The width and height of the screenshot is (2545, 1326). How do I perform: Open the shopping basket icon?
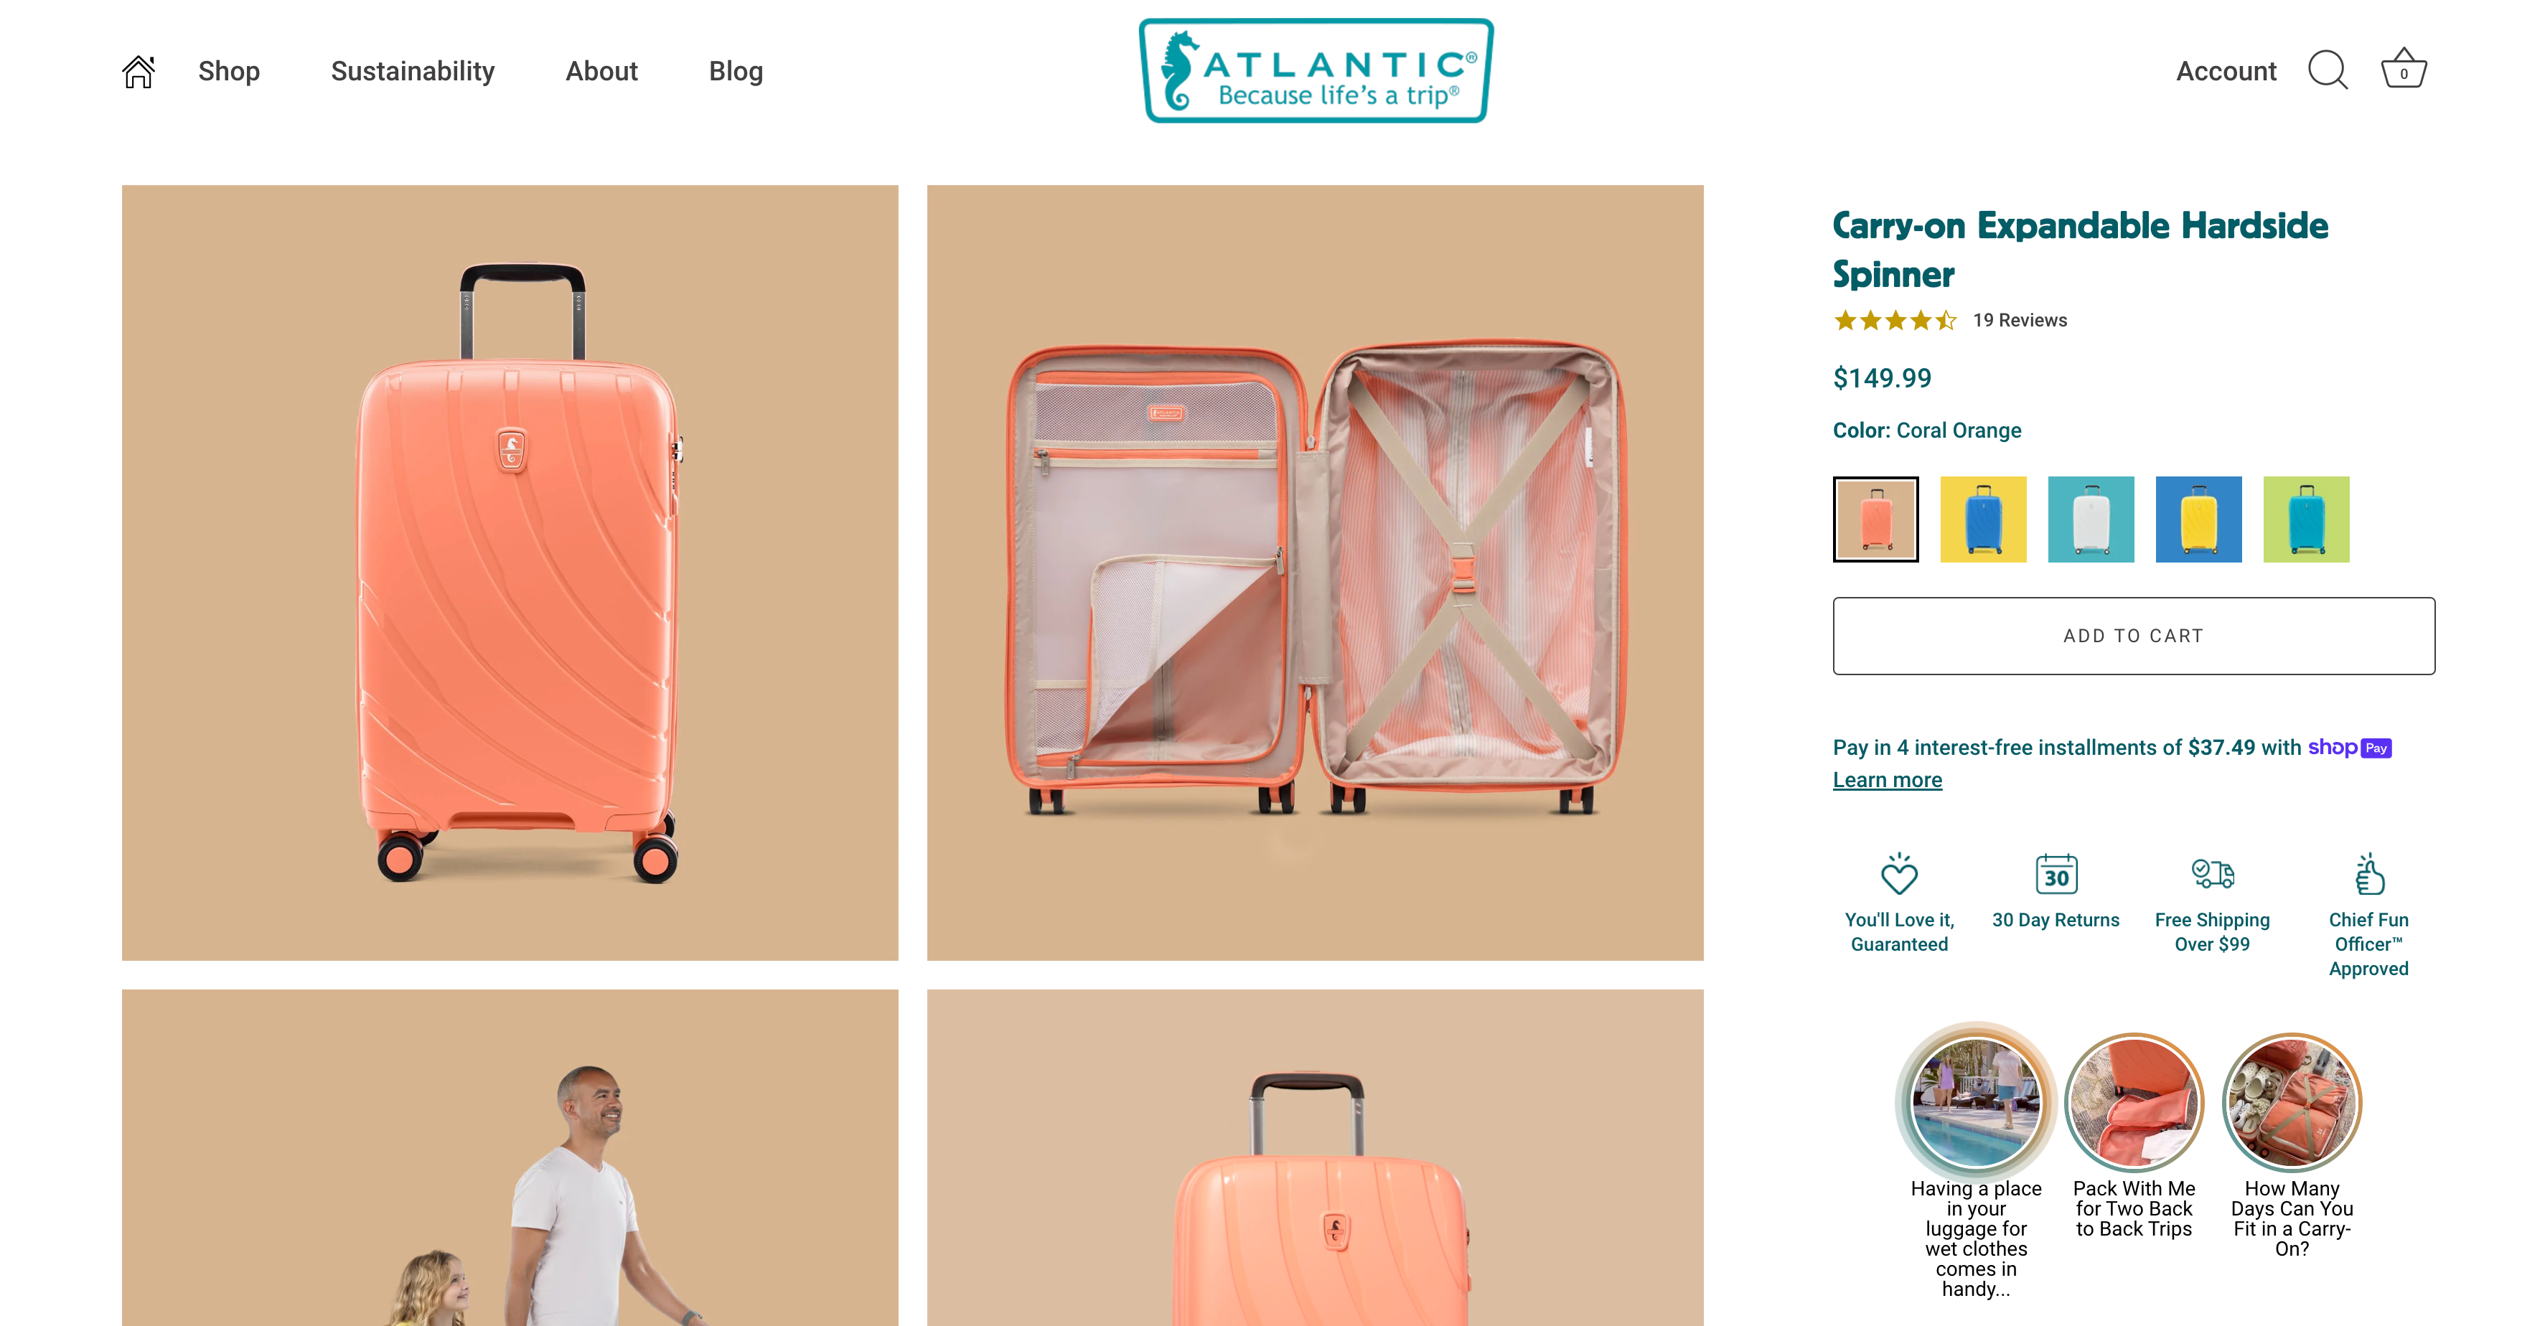click(2403, 69)
